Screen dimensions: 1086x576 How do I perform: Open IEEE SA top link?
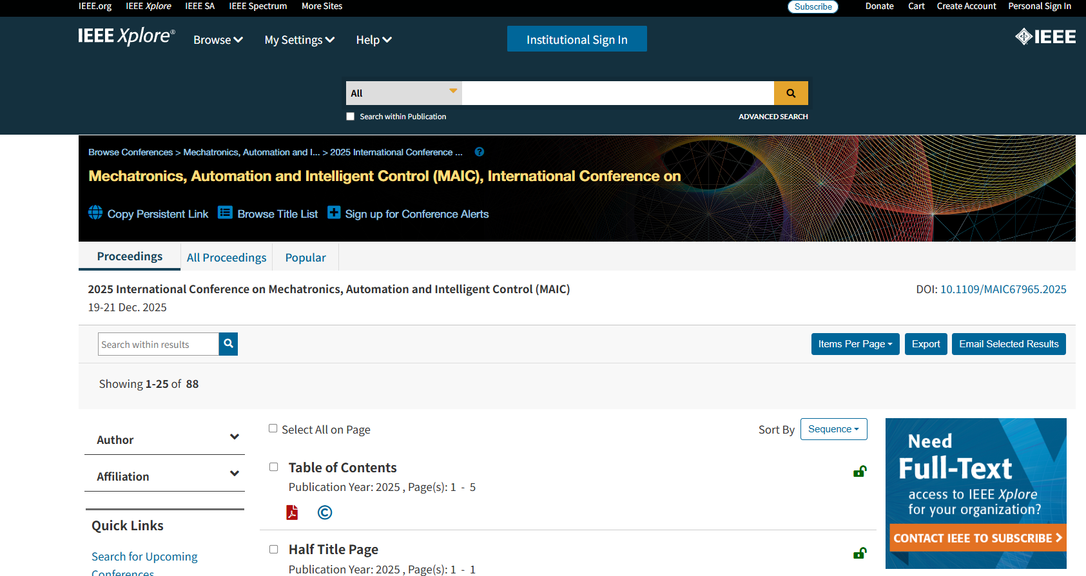[200, 6]
